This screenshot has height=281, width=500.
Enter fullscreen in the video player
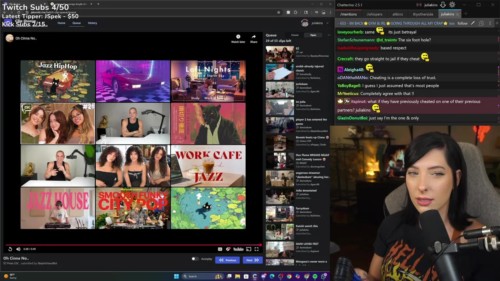pyautogui.click(x=257, y=249)
